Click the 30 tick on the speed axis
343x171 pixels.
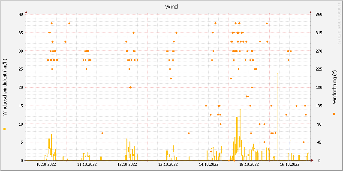[21, 51]
